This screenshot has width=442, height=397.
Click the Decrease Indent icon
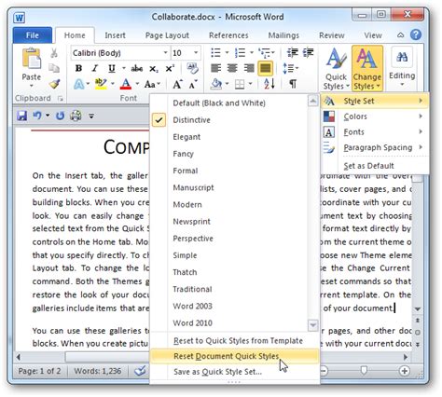pos(293,53)
